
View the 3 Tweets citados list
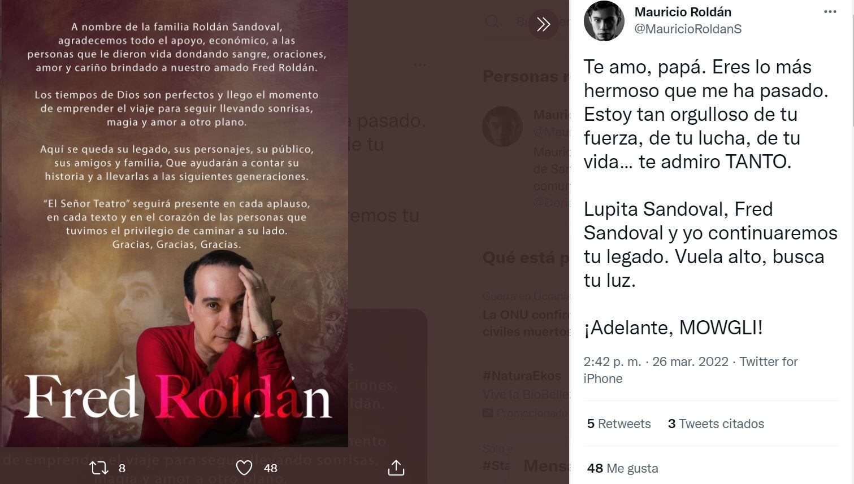[x=716, y=424]
